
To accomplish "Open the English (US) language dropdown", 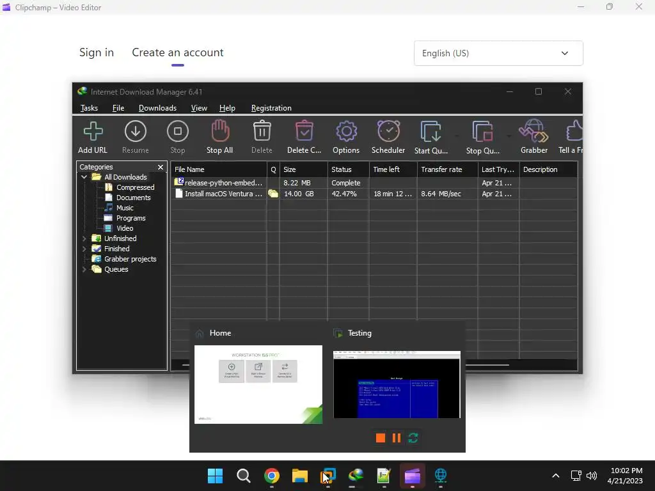I will (x=498, y=53).
